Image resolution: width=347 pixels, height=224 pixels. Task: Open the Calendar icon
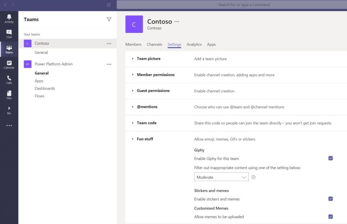point(9,64)
